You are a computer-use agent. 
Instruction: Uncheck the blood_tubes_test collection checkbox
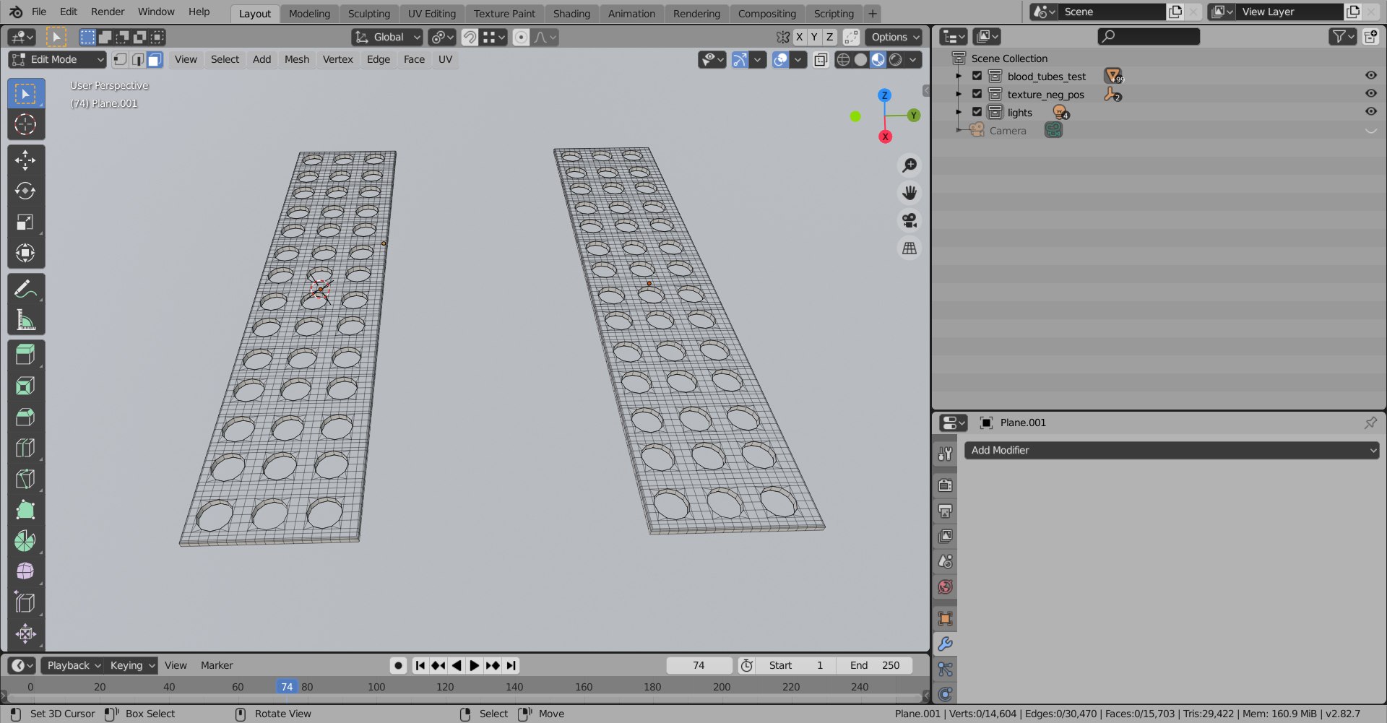click(x=977, y=76)
